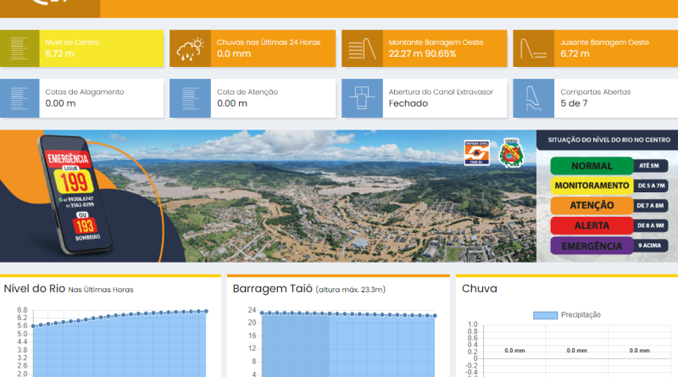Click the 'DE 8 A 9M' range label

651,225
